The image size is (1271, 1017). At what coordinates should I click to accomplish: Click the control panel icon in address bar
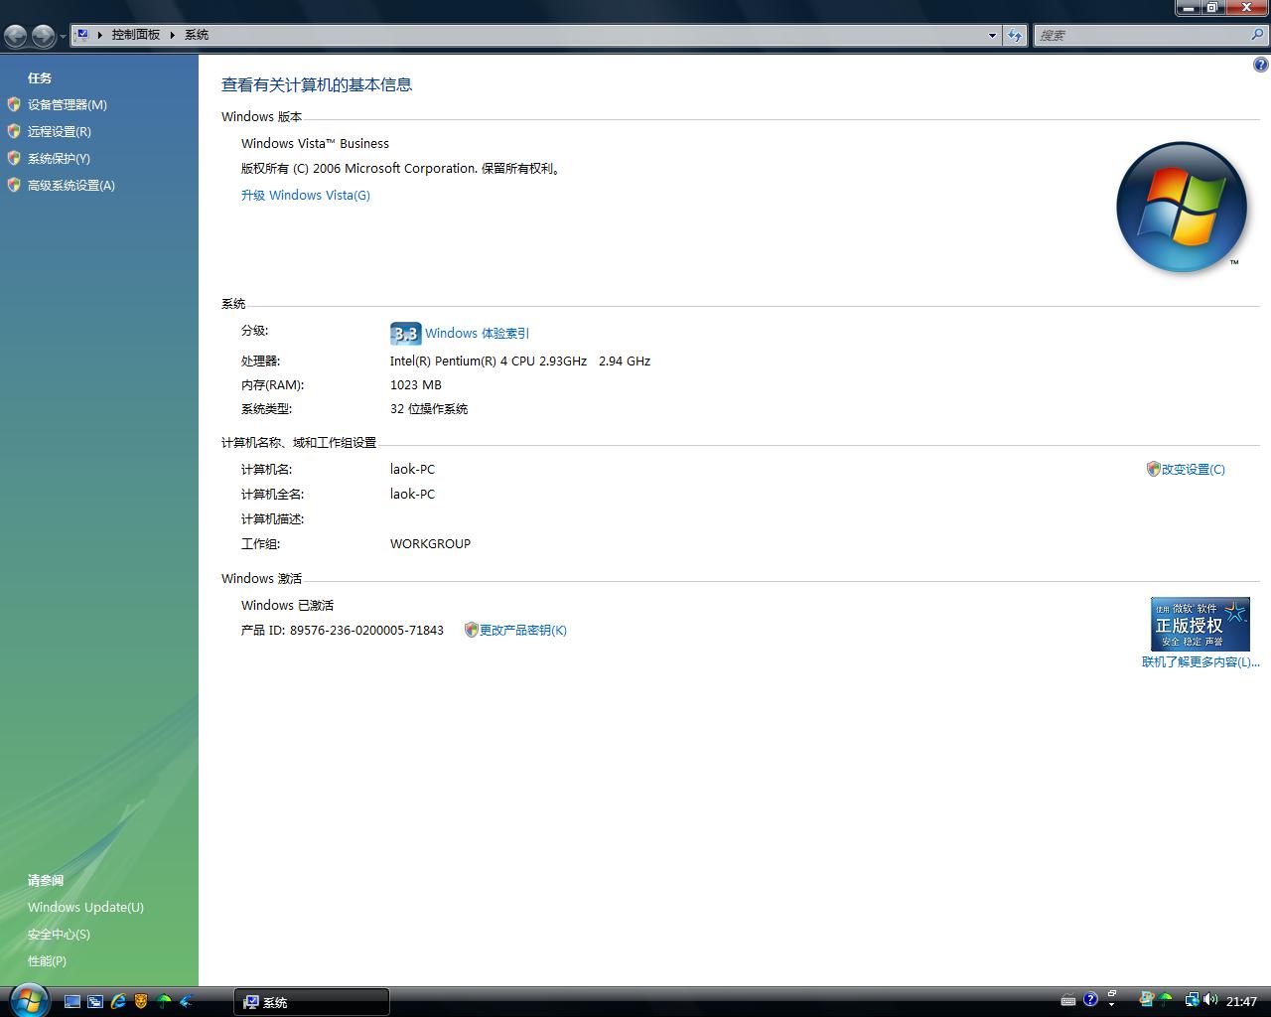tap(82, 35)
